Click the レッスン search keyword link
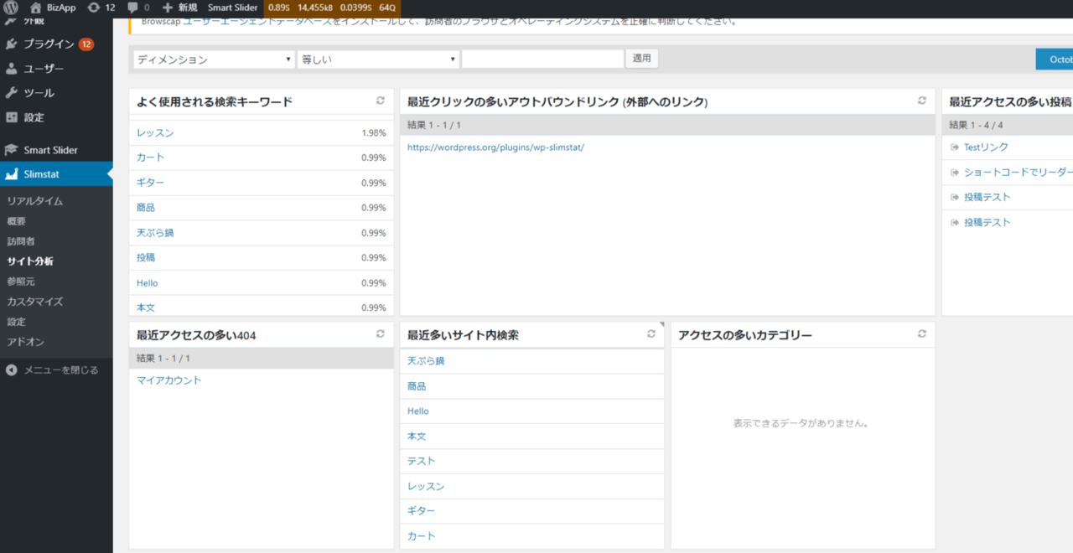1073x553 pixels. pyautogui.click(x=155, y=133)
